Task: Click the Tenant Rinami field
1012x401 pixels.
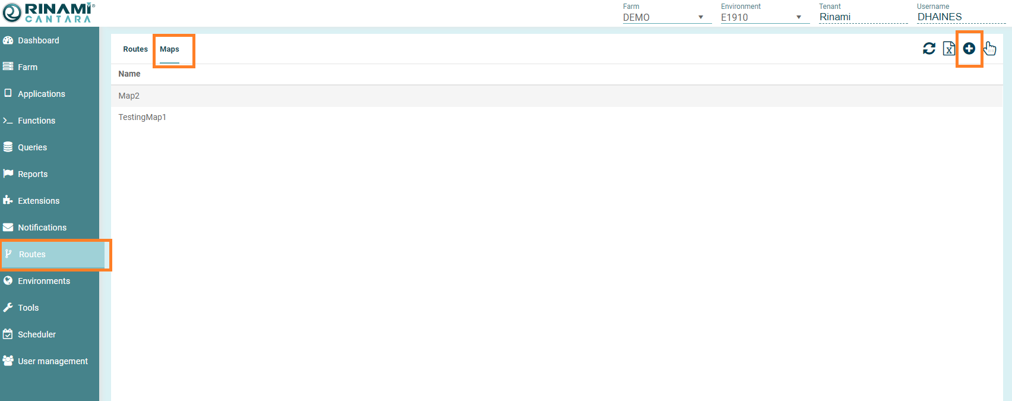Action: coord(862,17)
